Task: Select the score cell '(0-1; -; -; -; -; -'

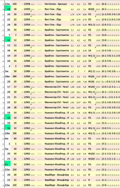Action: (x=111, y=9)
